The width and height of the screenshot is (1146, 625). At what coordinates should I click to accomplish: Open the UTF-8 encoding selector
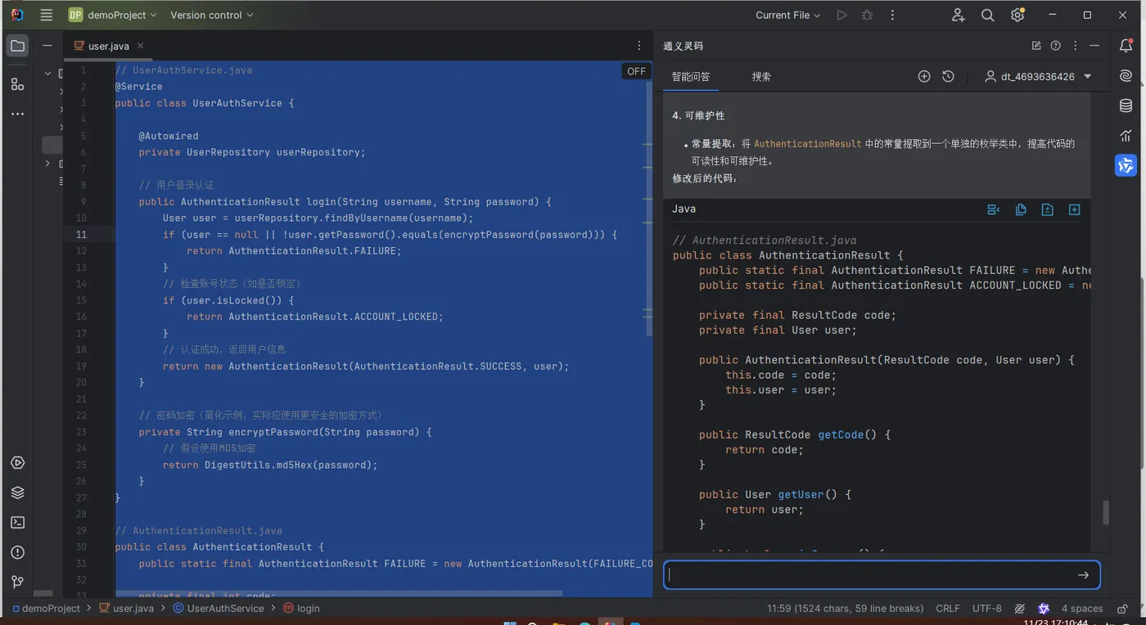pos(986,609)
